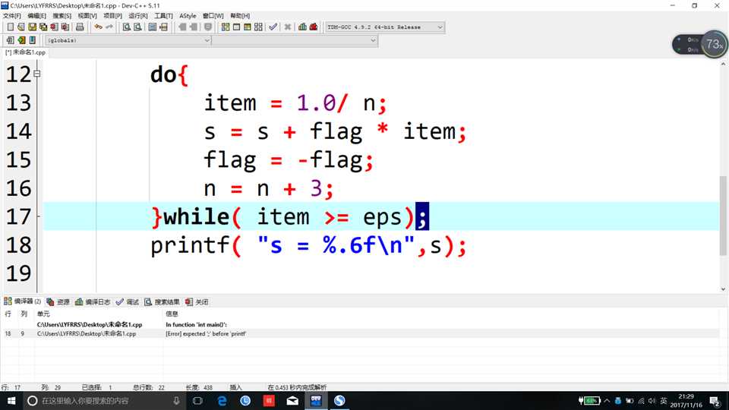This screenshot has width=729, height=410.
Task: Click the Close file toolbar icon
Action: pyautogui.click(x=55, y=27)
